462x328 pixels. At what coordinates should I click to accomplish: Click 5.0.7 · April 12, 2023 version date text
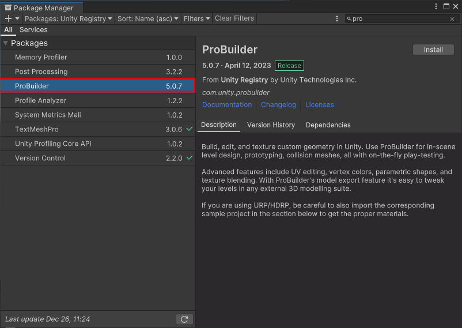click(237, 66)
